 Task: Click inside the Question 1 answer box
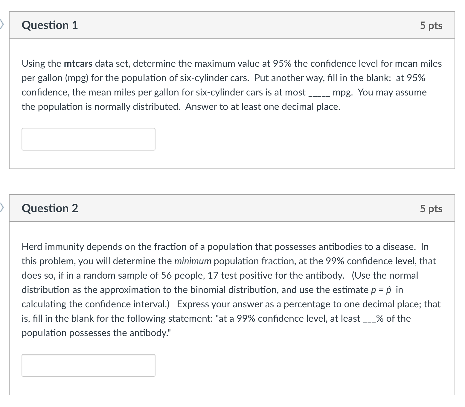[x=88, y=139]
